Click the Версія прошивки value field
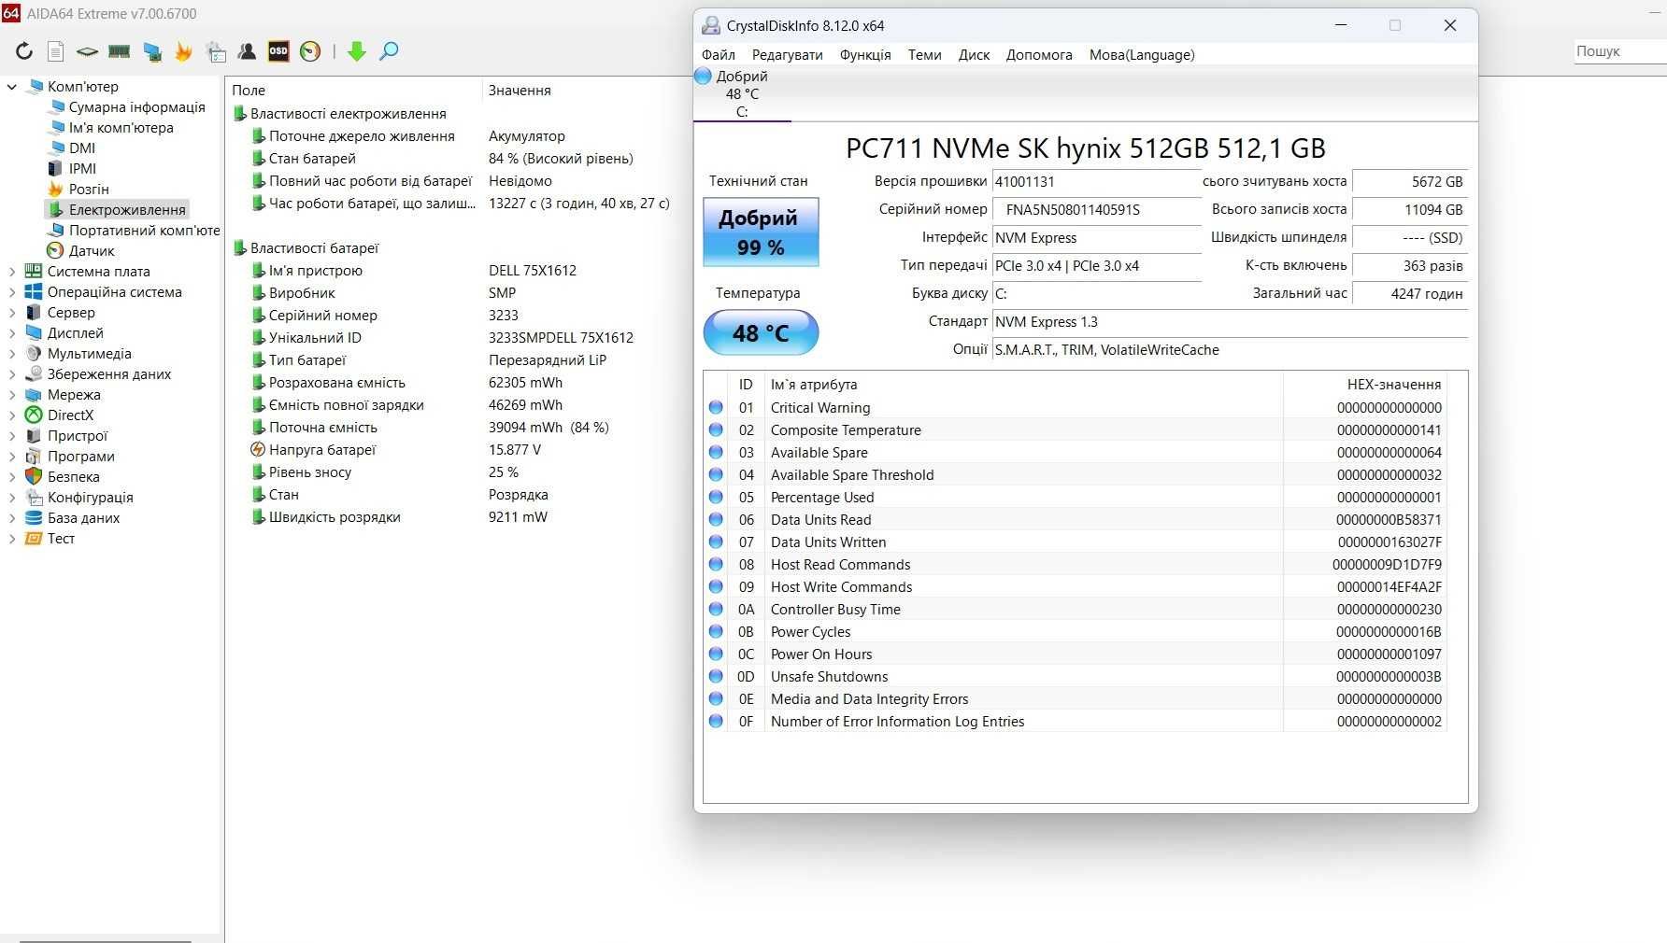Screen dimensions: 1667x943 (x=1097, y=182)
